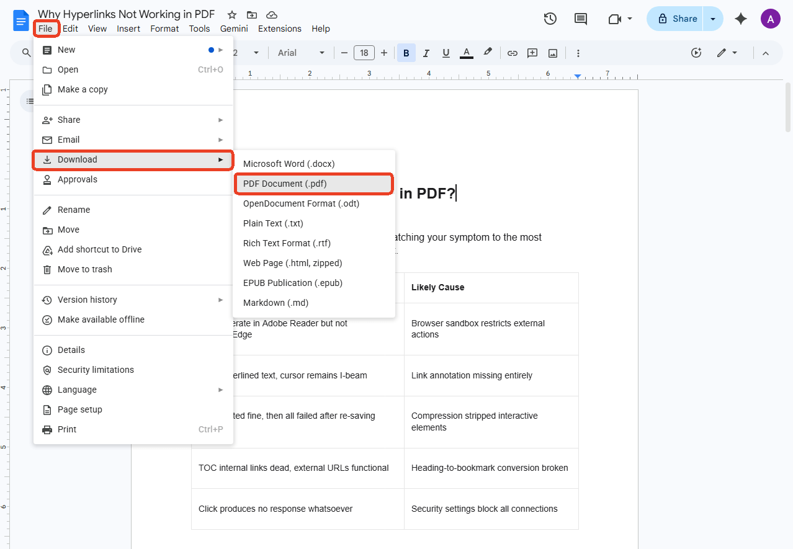The height and width of the screenshot is (549, 793).
Task: Open Details in File menu
Action: [133, 350]
